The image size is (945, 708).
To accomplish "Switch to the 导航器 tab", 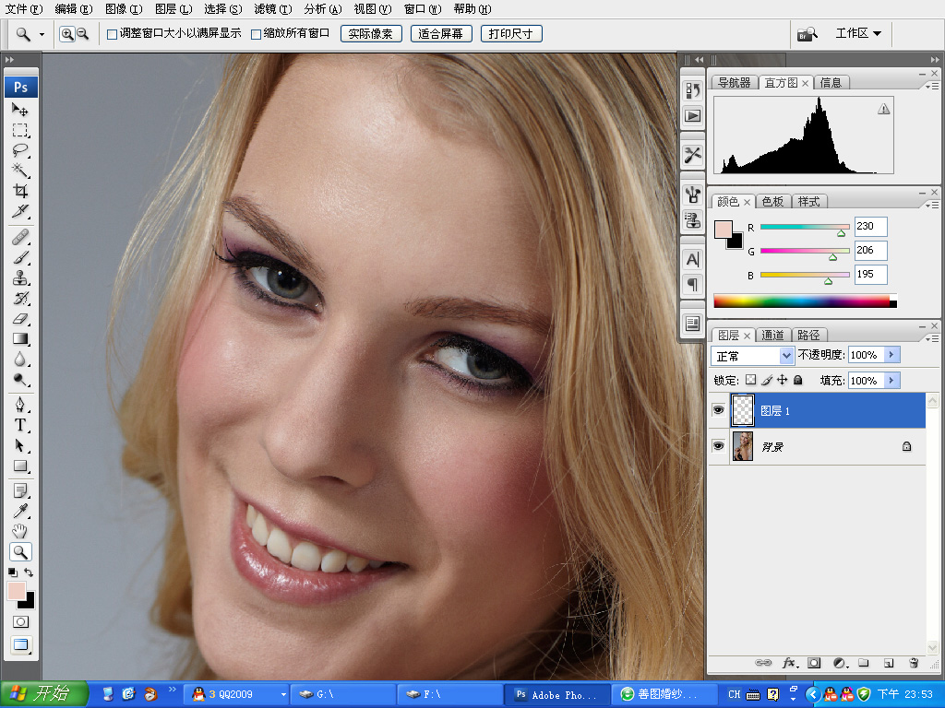I will coord(734,82).
